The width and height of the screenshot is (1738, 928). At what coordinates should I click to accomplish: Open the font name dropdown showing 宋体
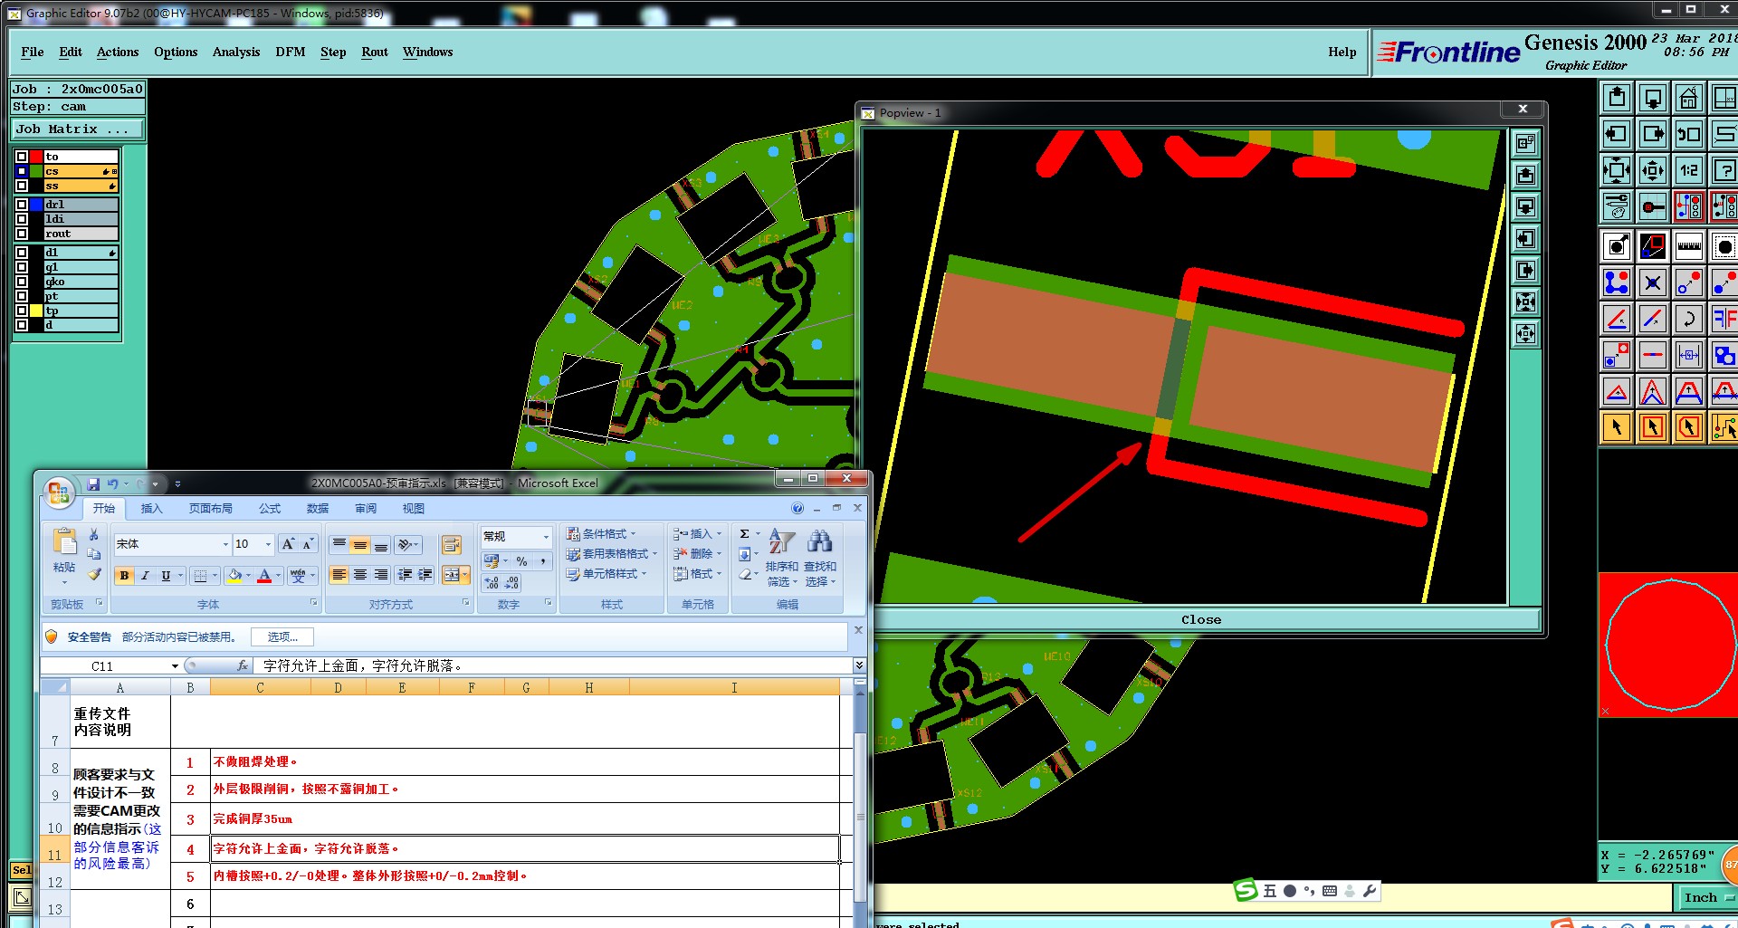point(225,544)
